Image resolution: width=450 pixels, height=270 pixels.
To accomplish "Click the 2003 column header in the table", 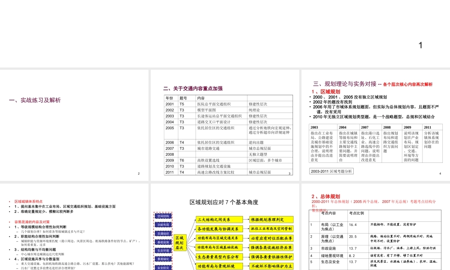I will (314, 127).
